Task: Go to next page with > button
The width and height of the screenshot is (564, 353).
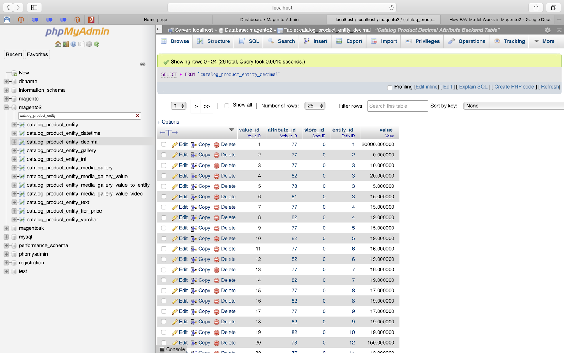Action: 196,106
